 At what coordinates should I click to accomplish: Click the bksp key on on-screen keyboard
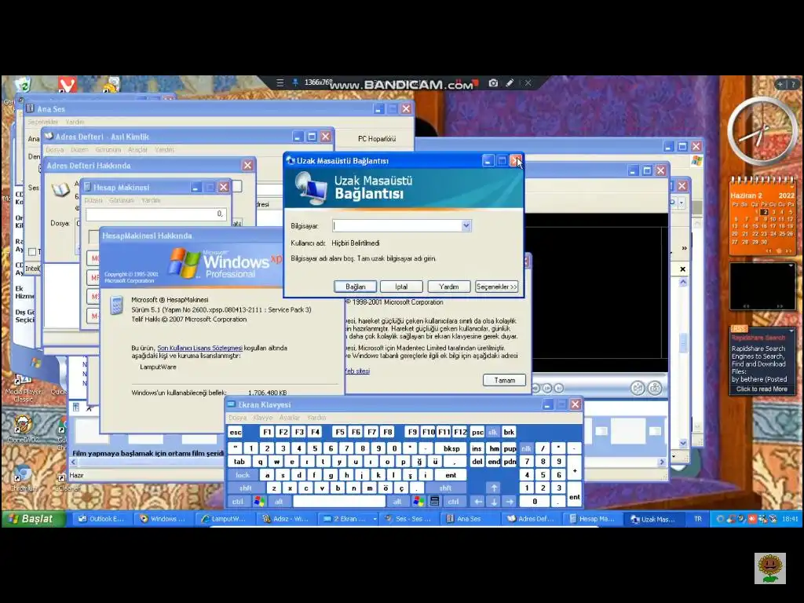click(451, 448)
